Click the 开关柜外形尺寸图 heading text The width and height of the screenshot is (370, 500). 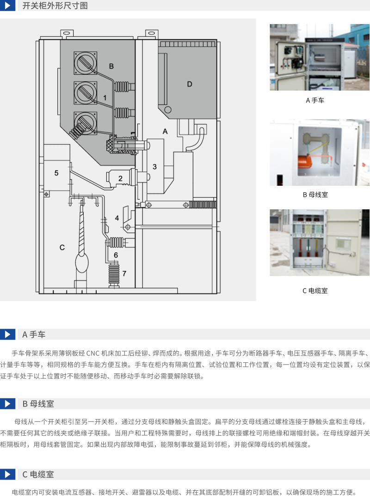point(55,6)
